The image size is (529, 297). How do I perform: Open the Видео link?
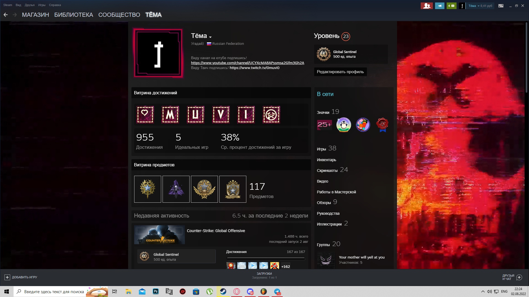[x=323, y=181]
